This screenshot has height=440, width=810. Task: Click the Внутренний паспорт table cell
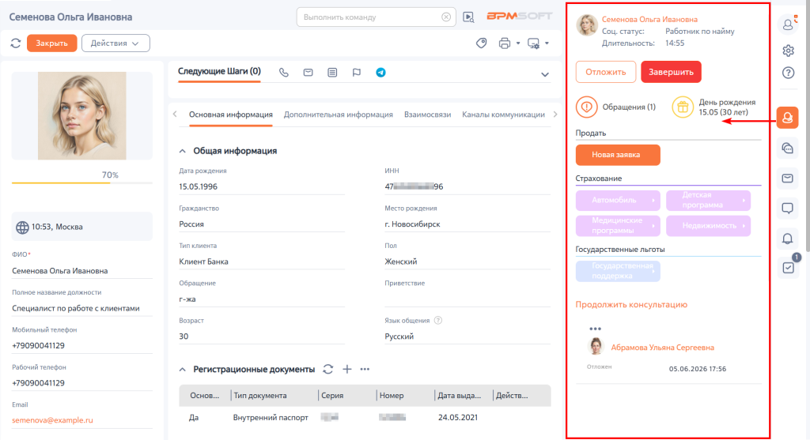point(271,417)
